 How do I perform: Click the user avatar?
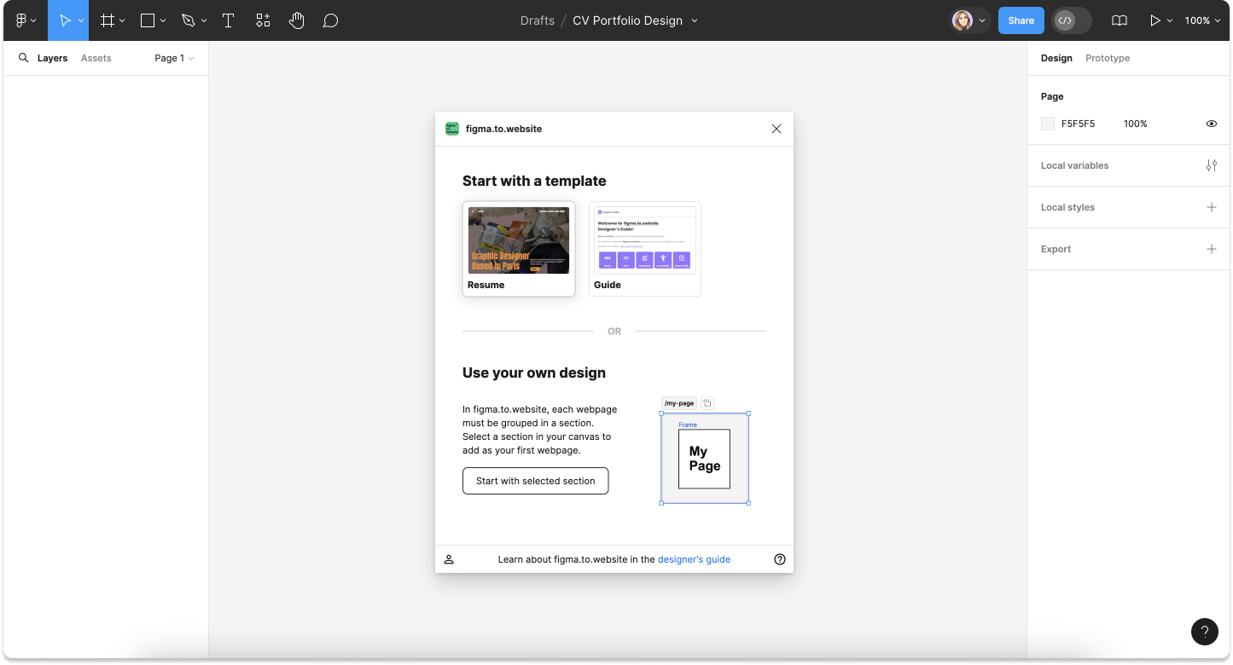point(963,20)
